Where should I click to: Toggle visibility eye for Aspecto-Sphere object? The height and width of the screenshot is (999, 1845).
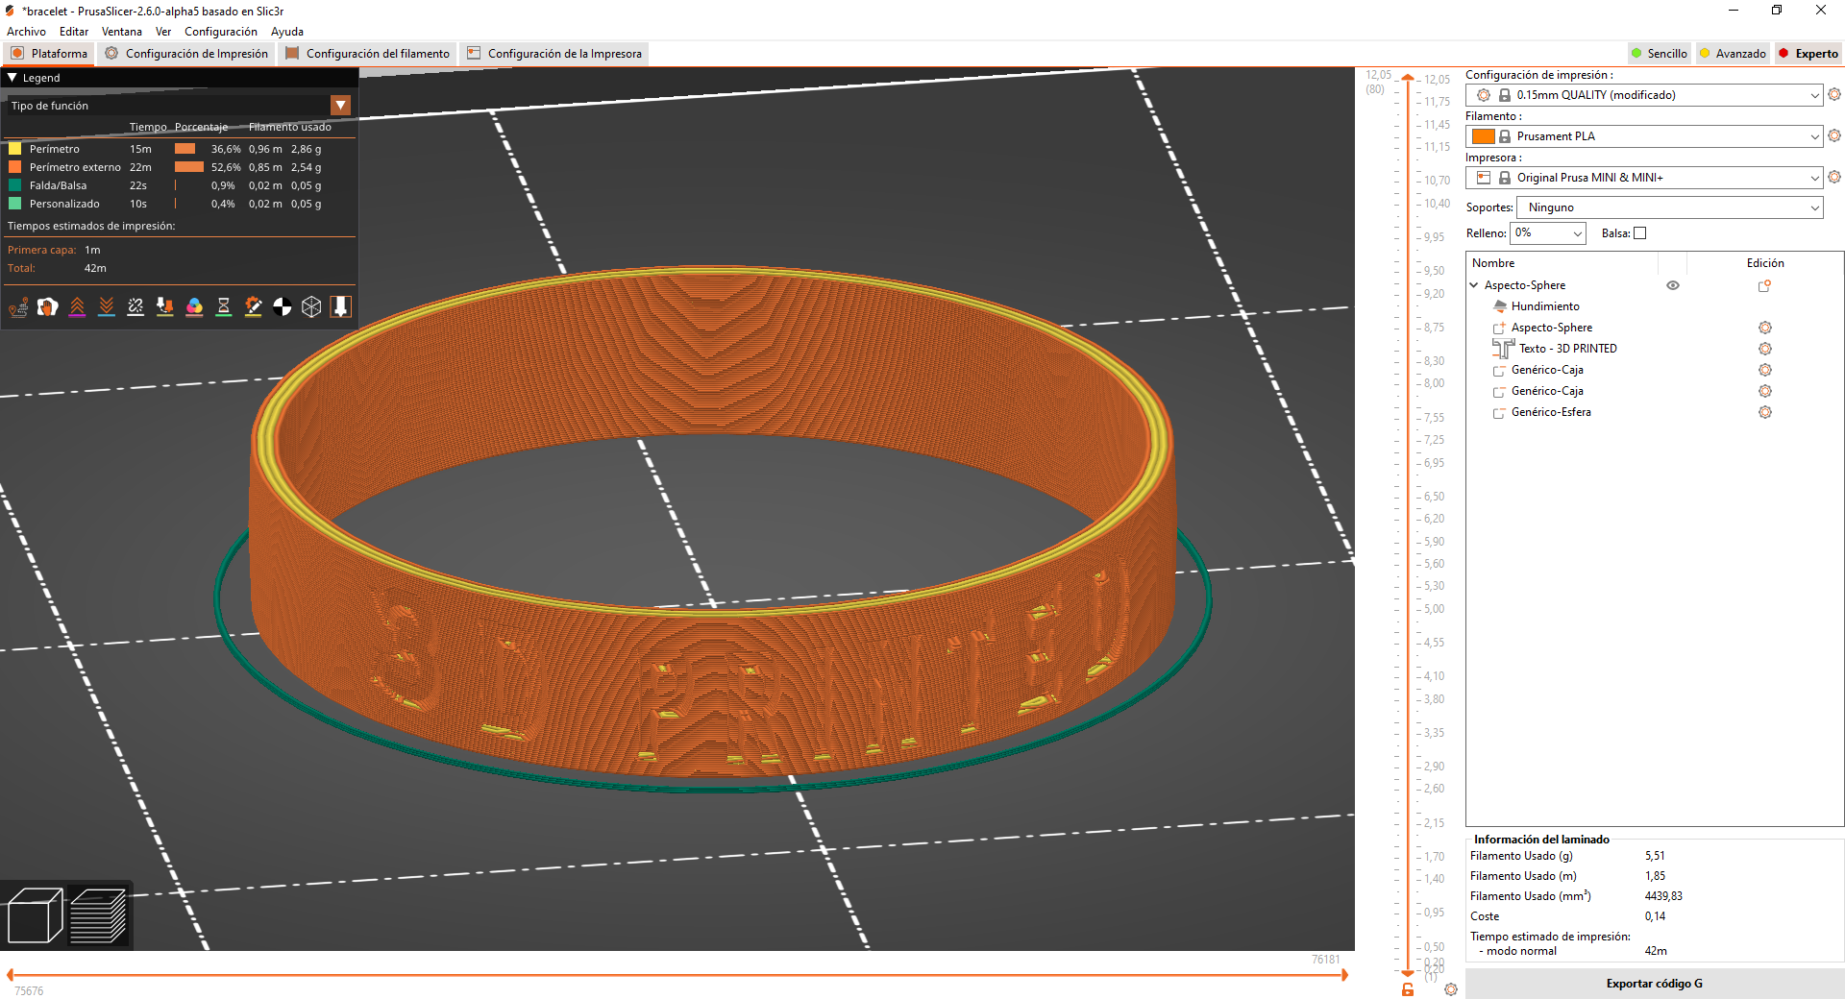point(1673,285)
